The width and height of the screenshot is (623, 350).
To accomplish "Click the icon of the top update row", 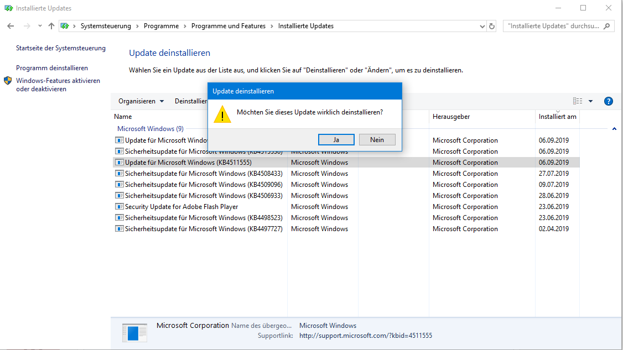I will (119, 140).
